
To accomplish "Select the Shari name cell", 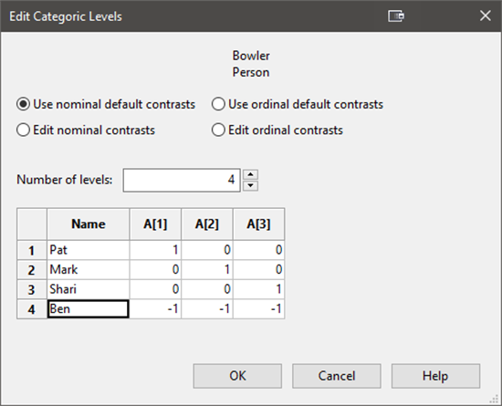I will coord(89,289).
